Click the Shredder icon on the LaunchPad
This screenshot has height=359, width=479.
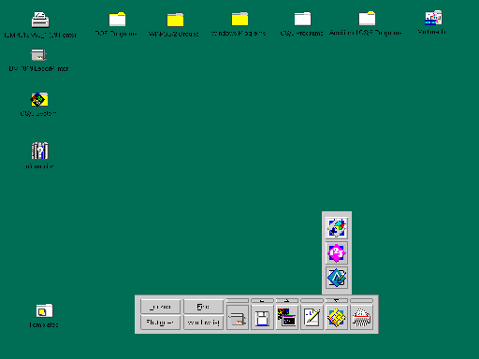[361, 317]
